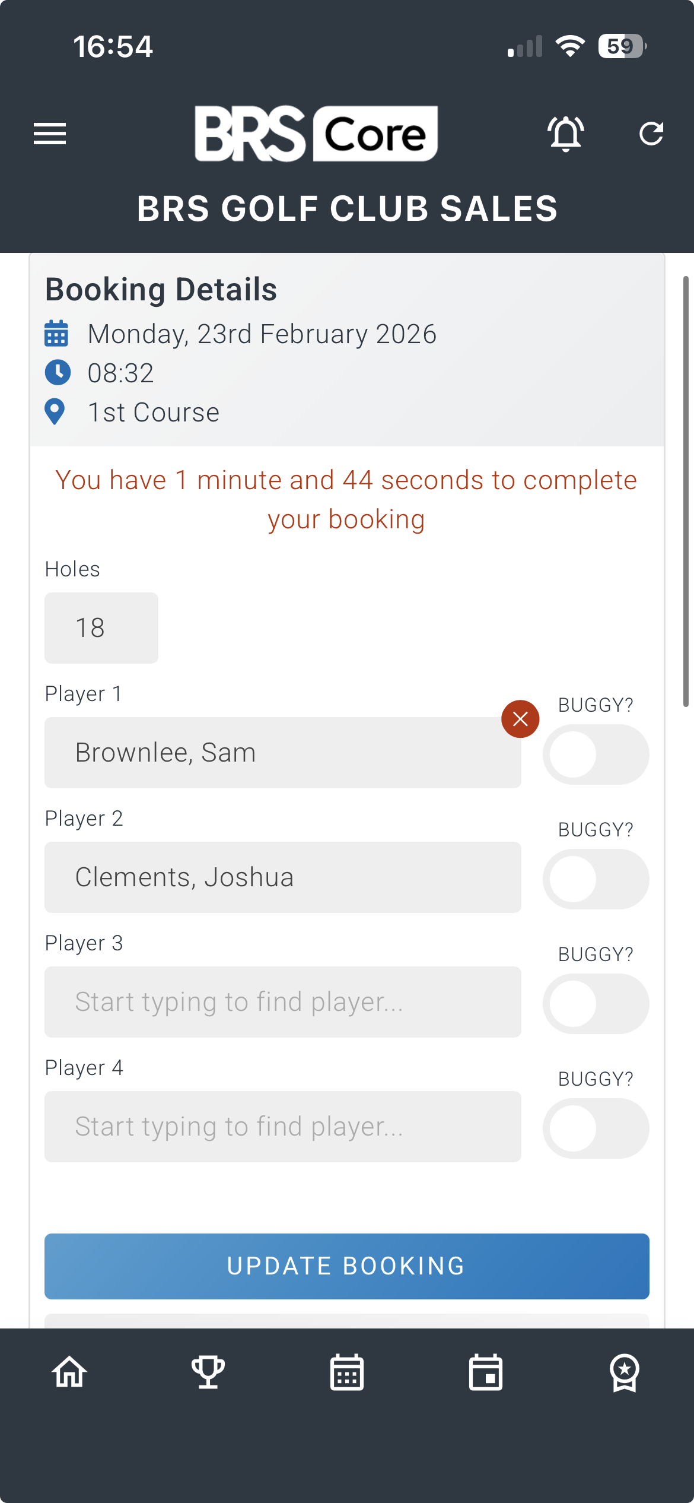Toggle buggy switch for Player 2
The image size is (694, 1503).
tap(596, 879)
